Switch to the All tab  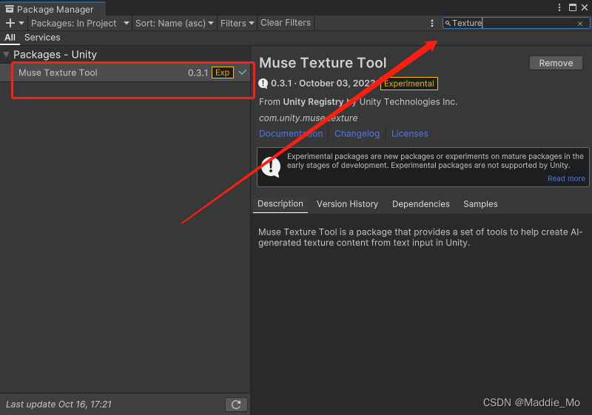(10, 37)
